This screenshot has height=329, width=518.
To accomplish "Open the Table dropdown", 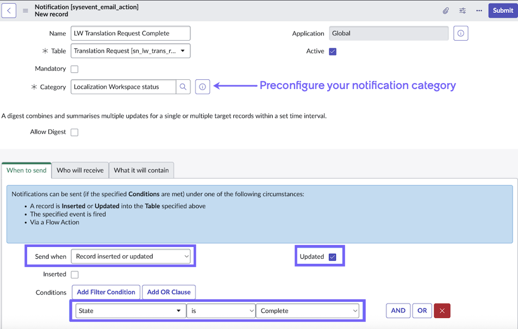I will coord(130,51).
